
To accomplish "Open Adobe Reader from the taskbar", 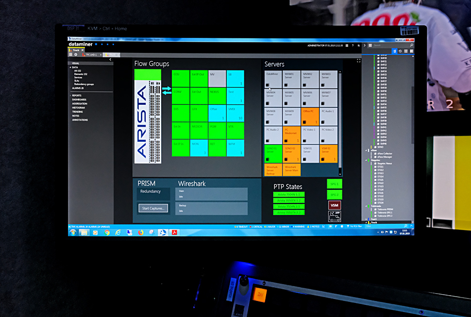I will click(174, 233).
